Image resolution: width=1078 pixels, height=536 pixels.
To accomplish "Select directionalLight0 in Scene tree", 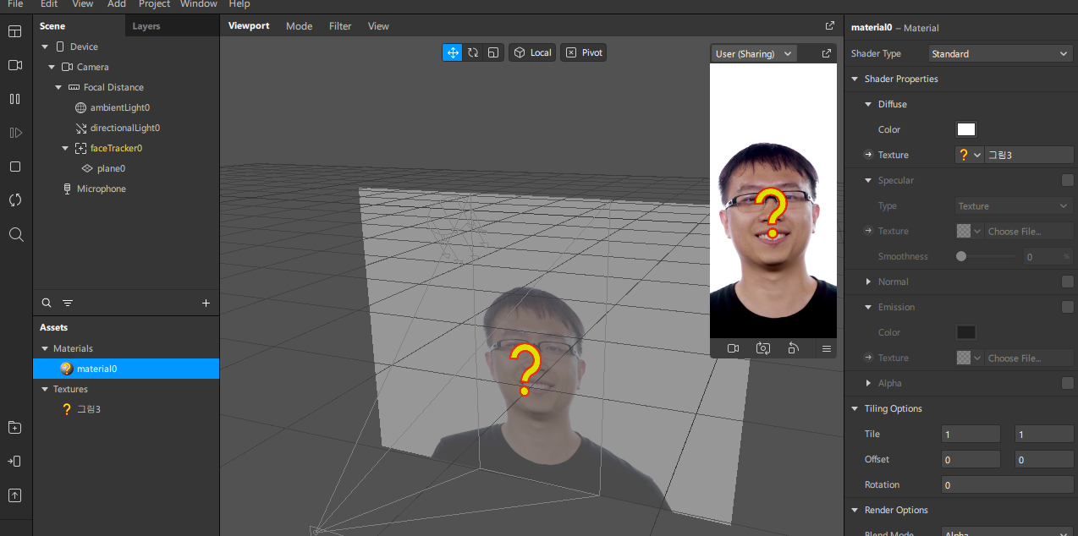I will (x=125, y=128).
